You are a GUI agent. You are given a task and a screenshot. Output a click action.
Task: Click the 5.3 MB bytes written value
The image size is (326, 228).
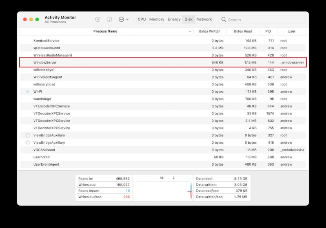click(218, 48)
